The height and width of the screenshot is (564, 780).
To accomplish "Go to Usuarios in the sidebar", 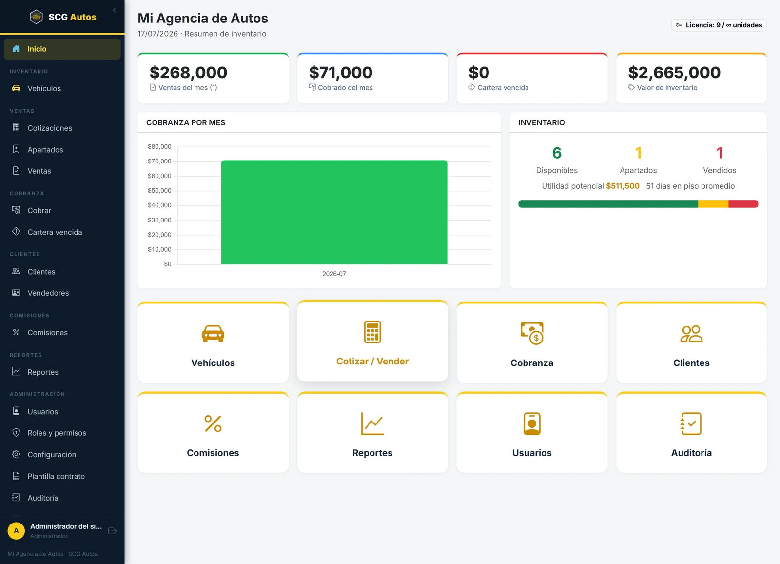I will [62, 411].
